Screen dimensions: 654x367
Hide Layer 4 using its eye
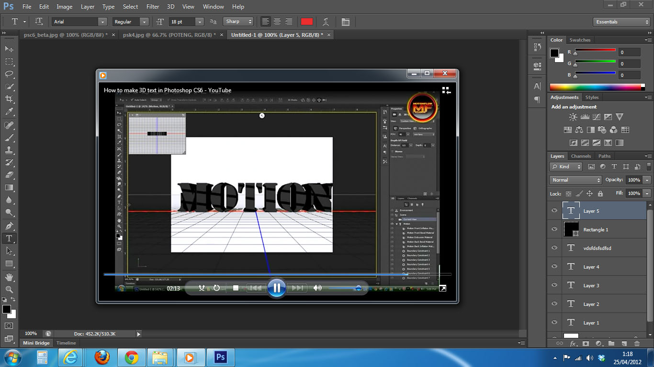pos(554,267)
